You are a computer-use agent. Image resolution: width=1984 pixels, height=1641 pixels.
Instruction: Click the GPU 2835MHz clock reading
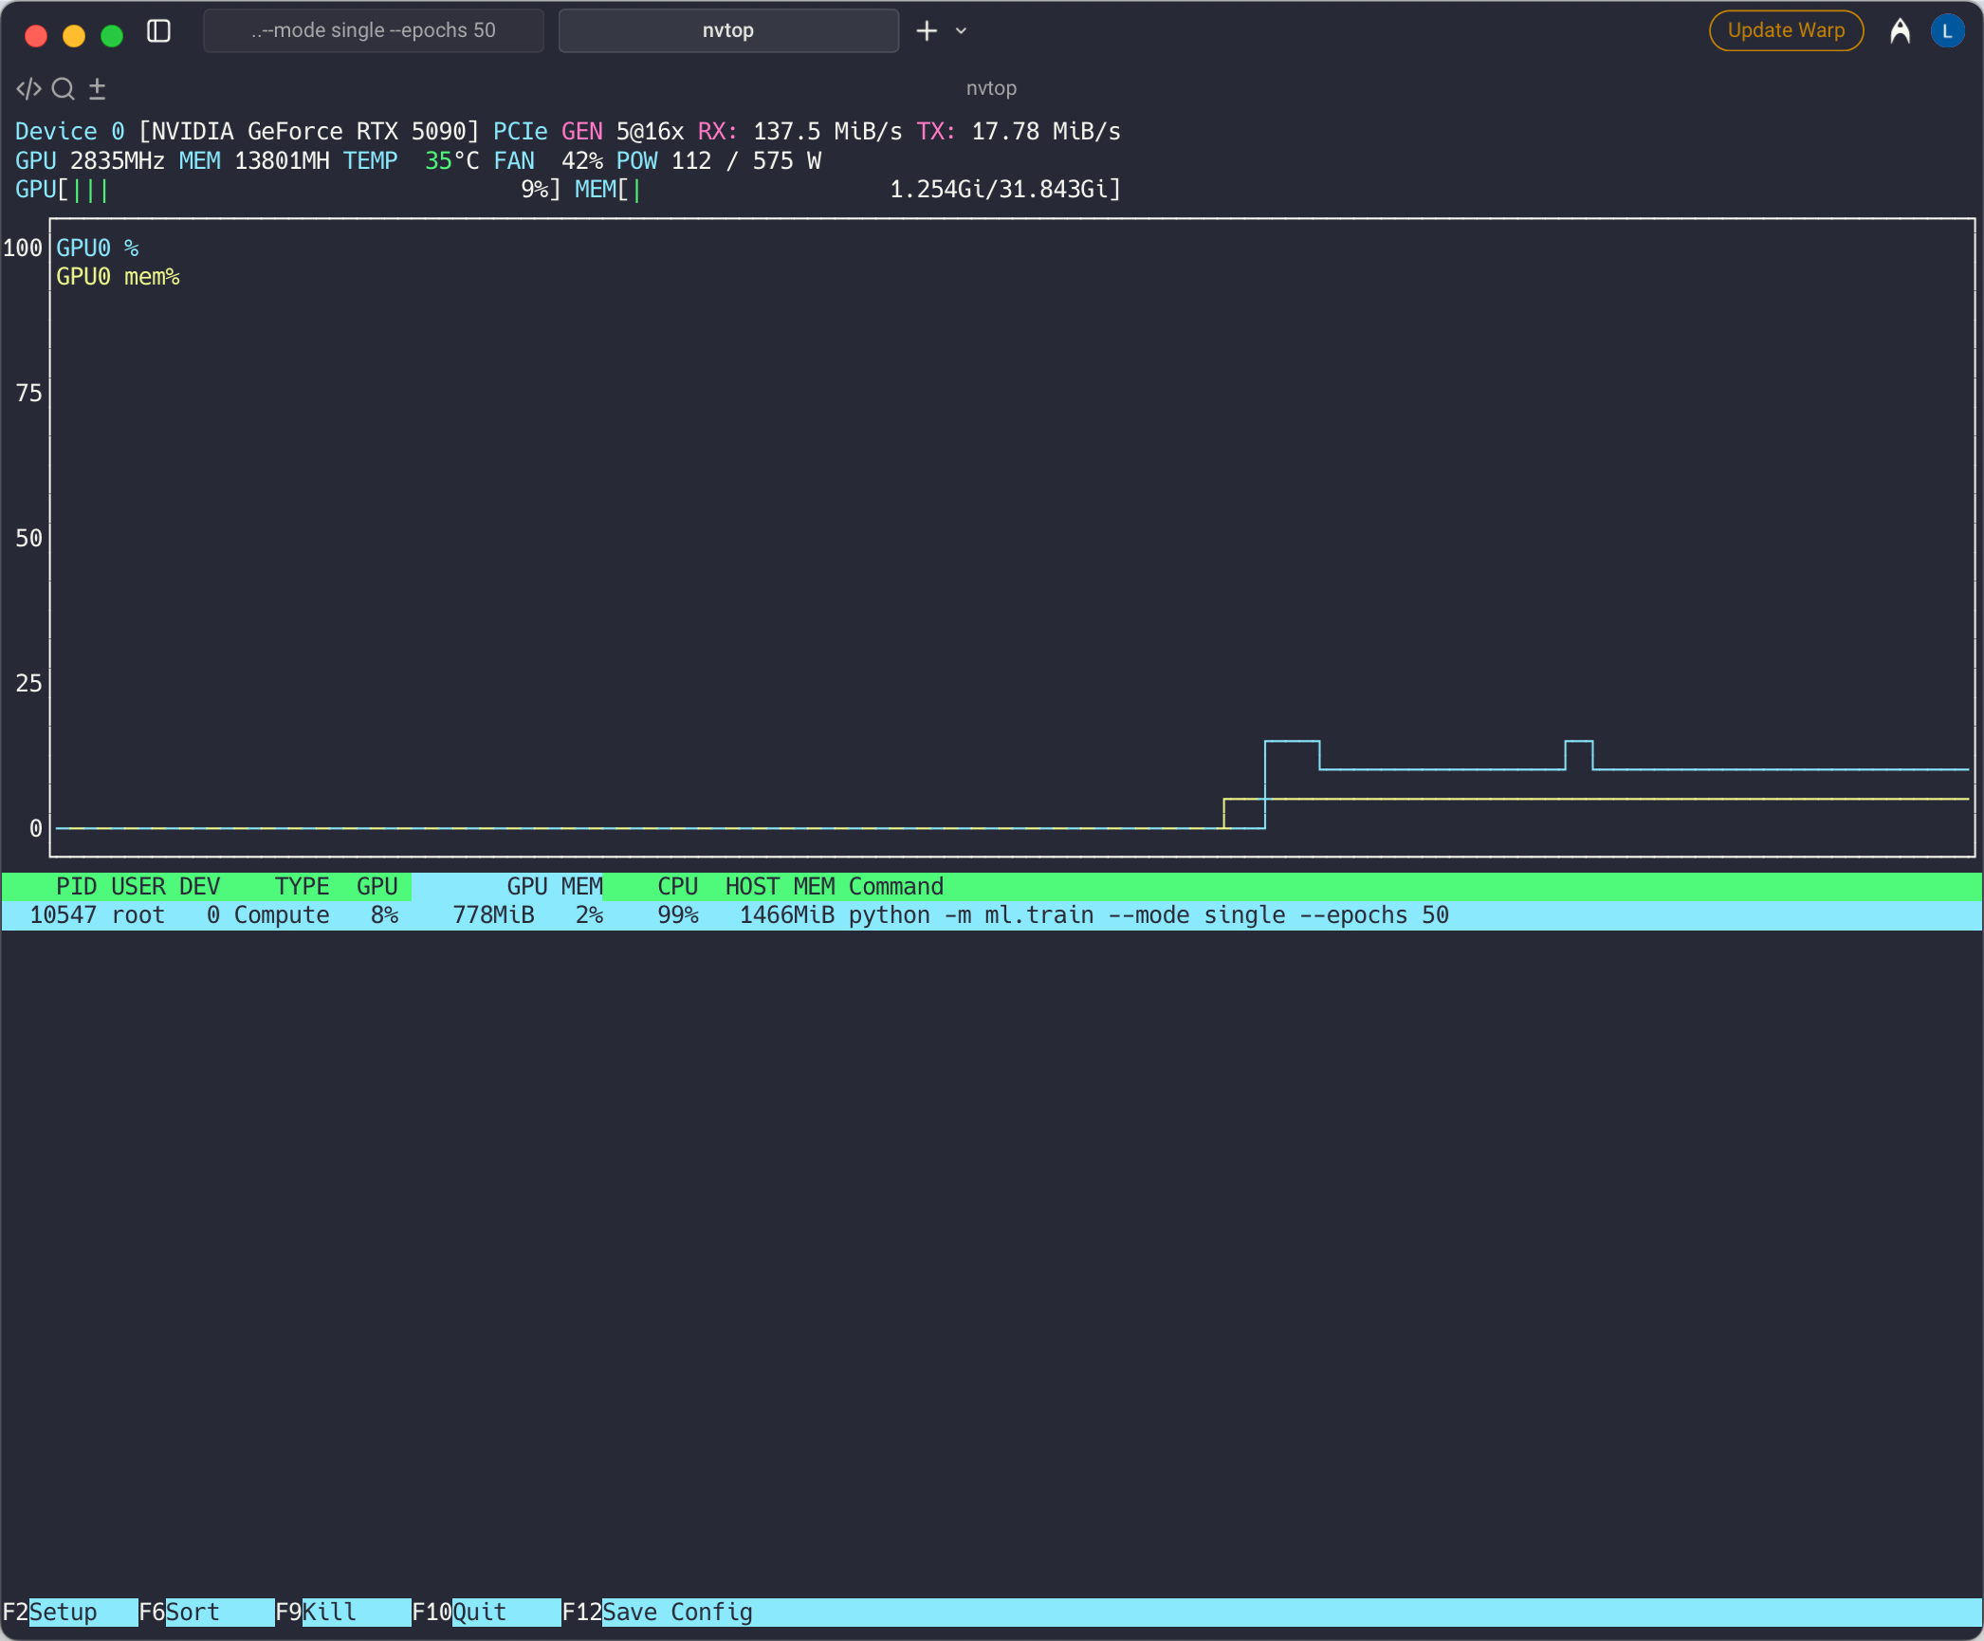pos(90,161)
